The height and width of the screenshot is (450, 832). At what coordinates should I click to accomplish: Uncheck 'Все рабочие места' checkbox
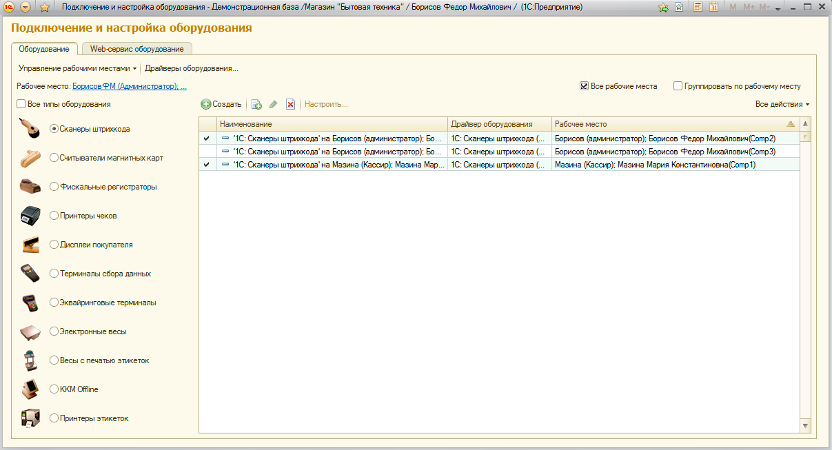(x=584, y=86)
